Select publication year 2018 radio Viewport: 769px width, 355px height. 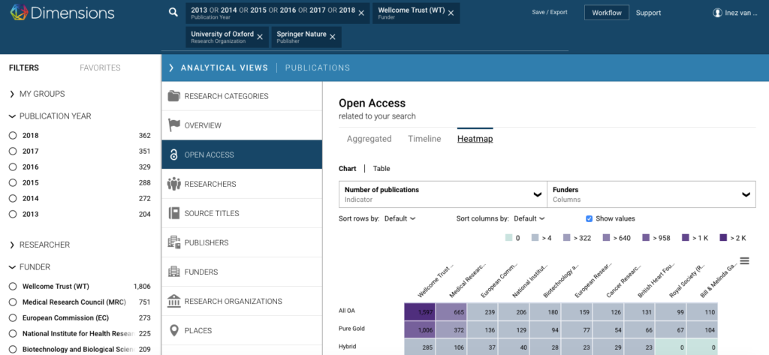coord(13,136)
